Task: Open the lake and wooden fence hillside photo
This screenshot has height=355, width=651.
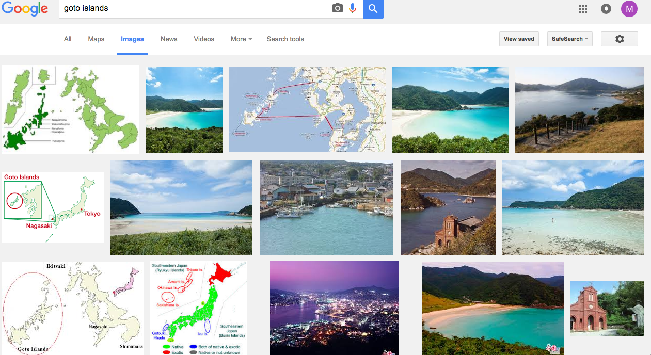Action: [x=580, y=109]
